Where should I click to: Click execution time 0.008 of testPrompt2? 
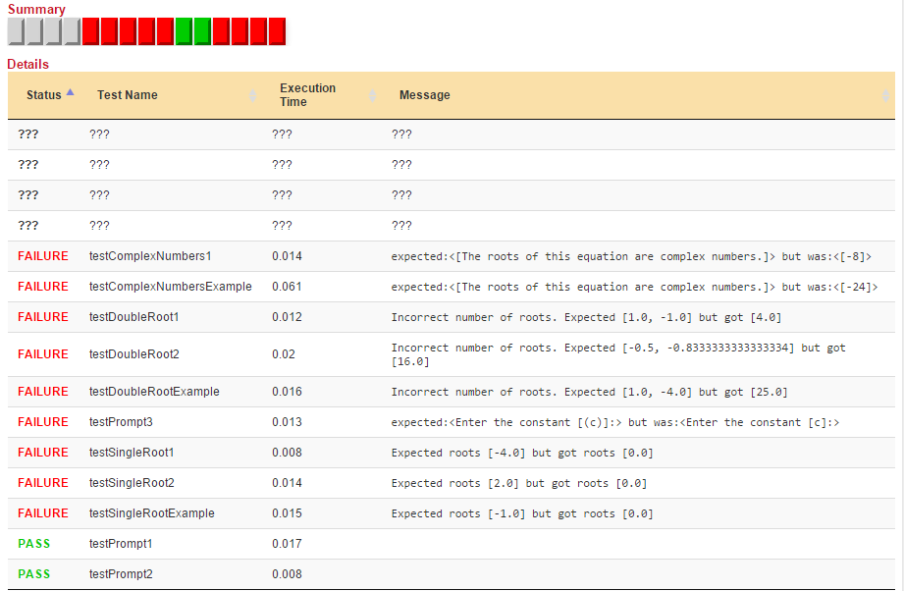288,574
